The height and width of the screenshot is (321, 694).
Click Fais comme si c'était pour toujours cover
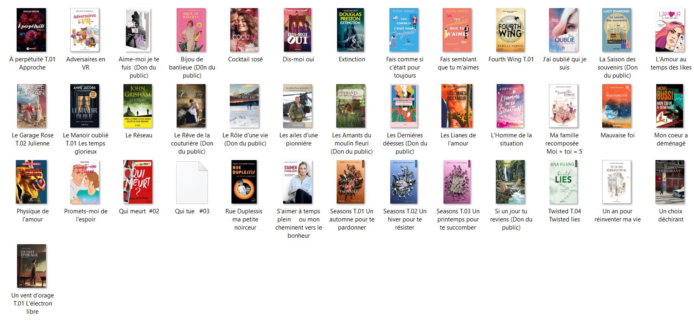(x=404, y=30)
